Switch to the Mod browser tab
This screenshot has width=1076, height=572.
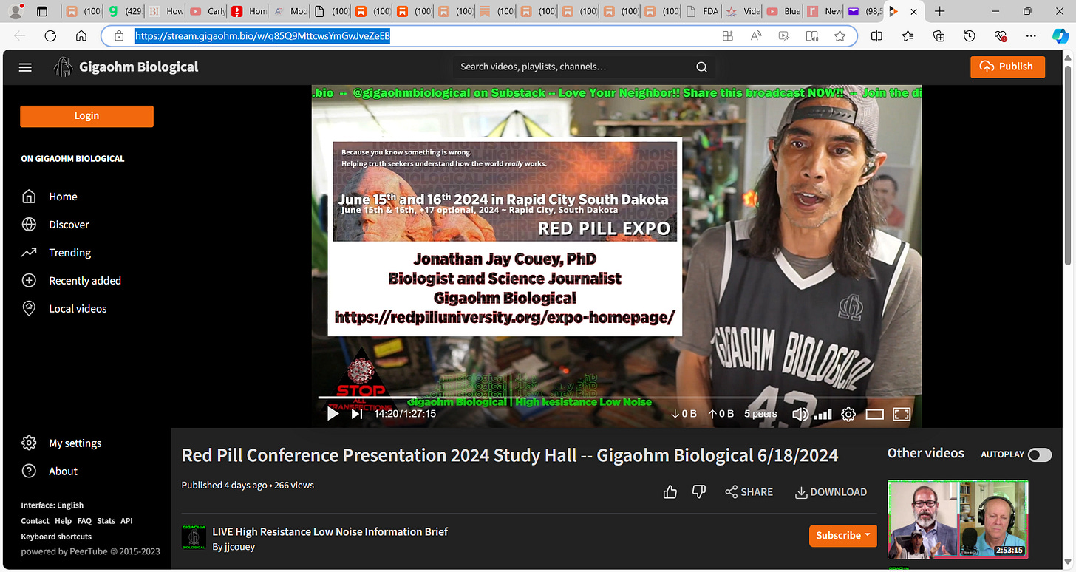[x=289, y=11]
